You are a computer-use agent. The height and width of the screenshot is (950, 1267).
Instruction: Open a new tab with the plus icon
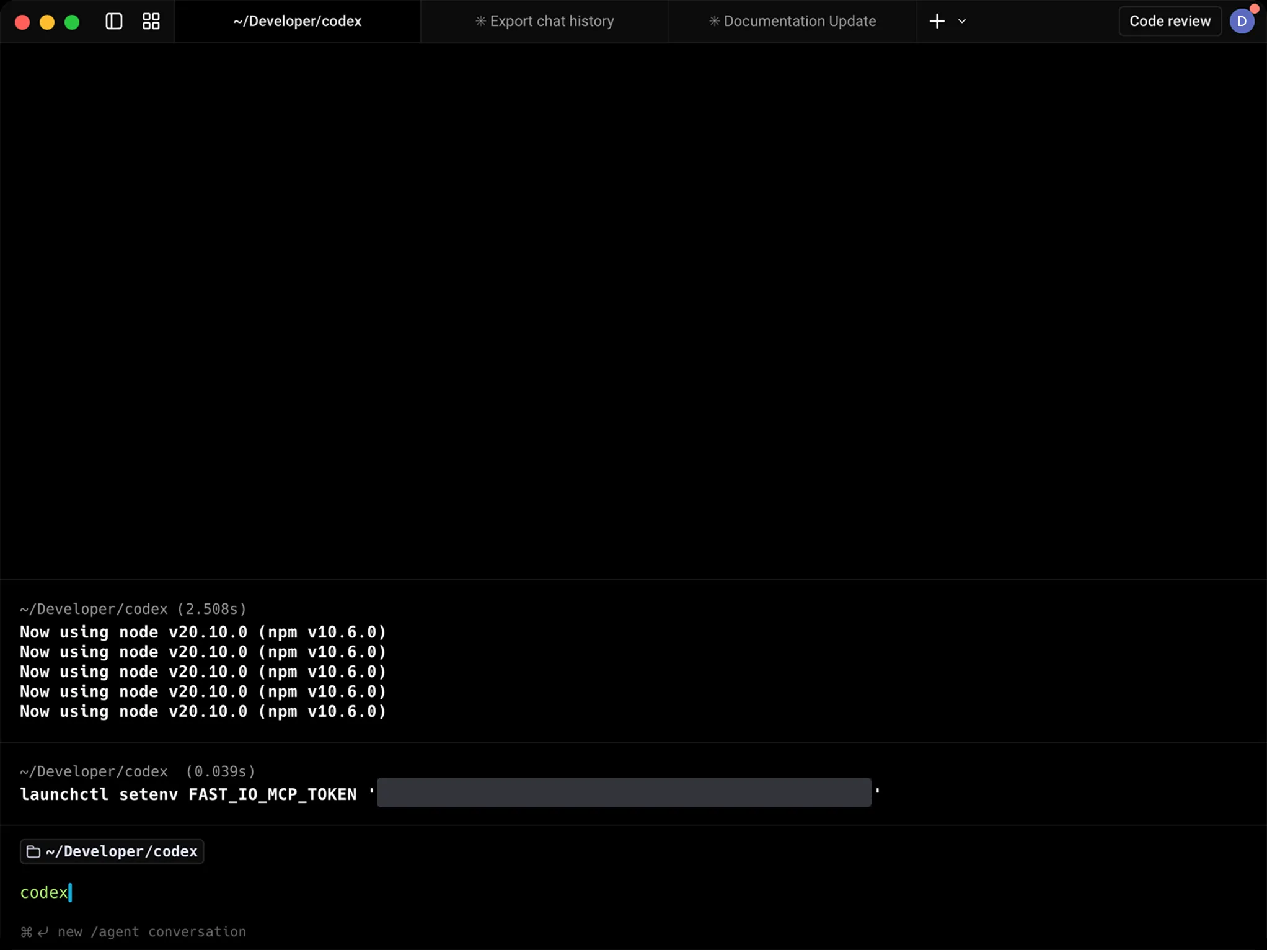[x=936, y=21]
